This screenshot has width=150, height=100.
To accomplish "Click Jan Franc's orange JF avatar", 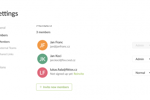I will pyautogui.click(x=42, y=45).
